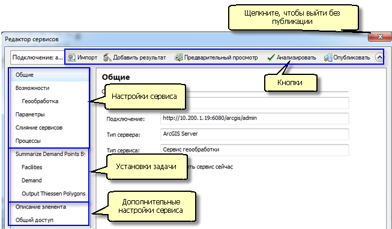Click the Тип сервера: label
Image resolution: width=392 pixels, height=229 pixels.
coord(123,135)
